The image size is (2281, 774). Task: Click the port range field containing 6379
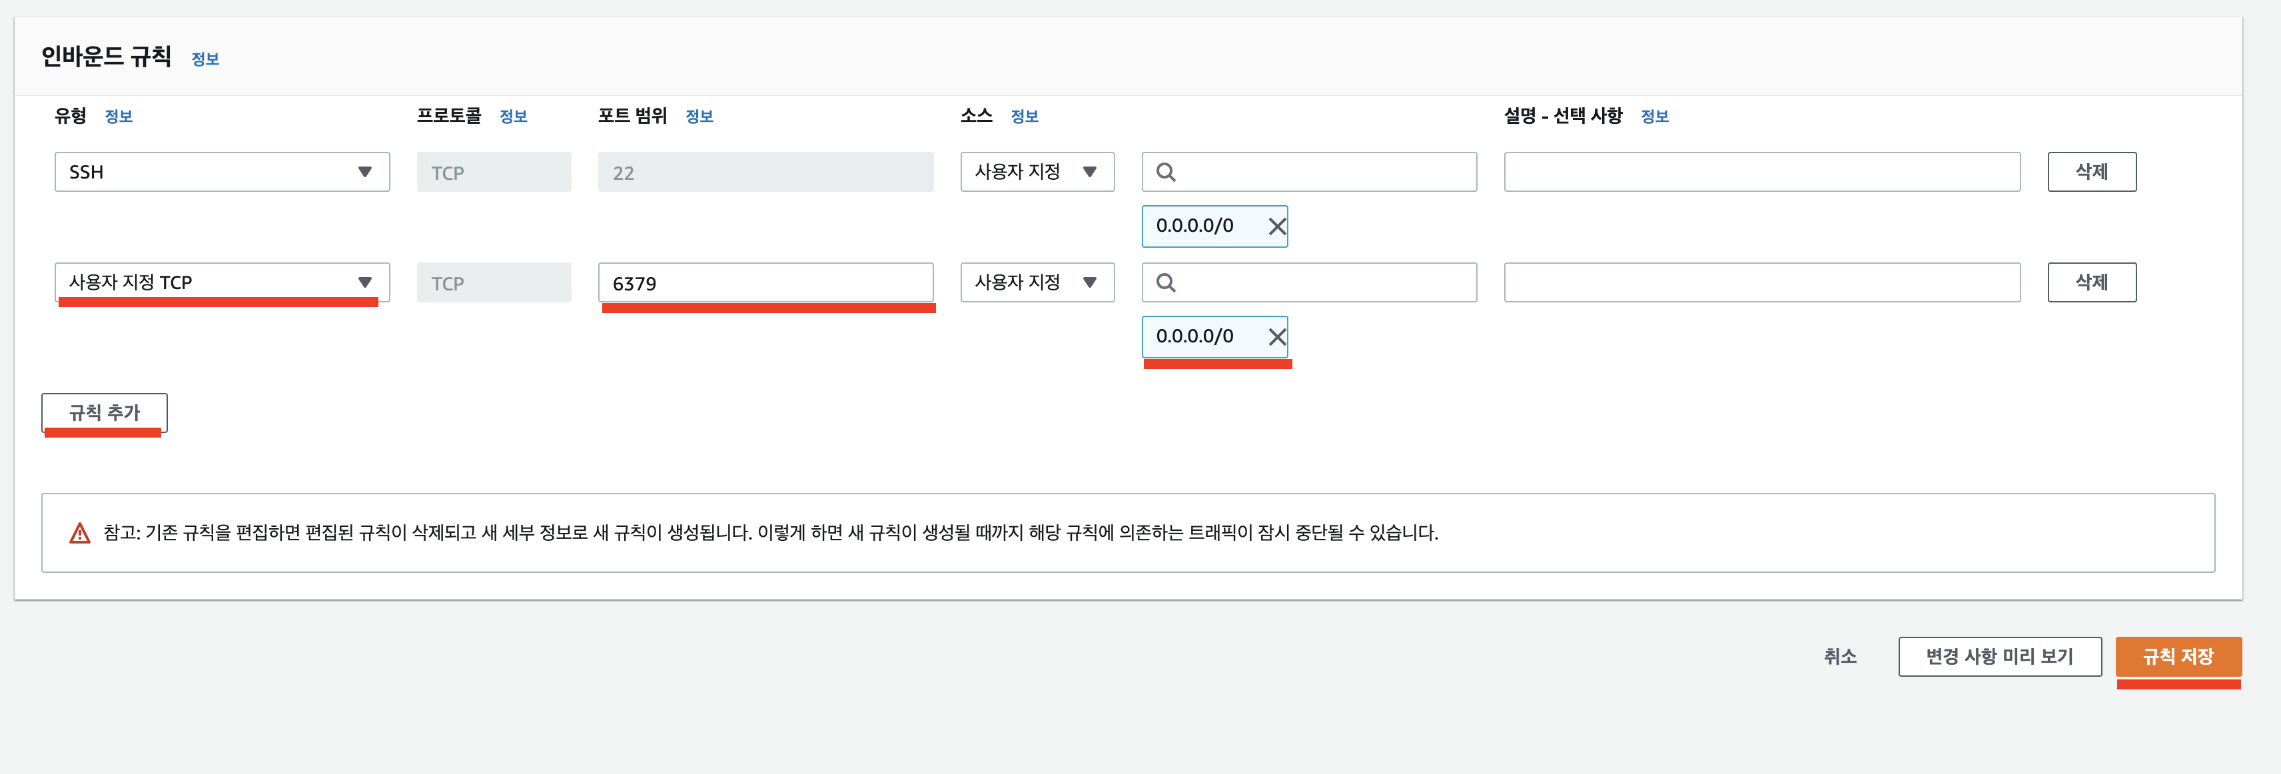click(x=765, y=283)
